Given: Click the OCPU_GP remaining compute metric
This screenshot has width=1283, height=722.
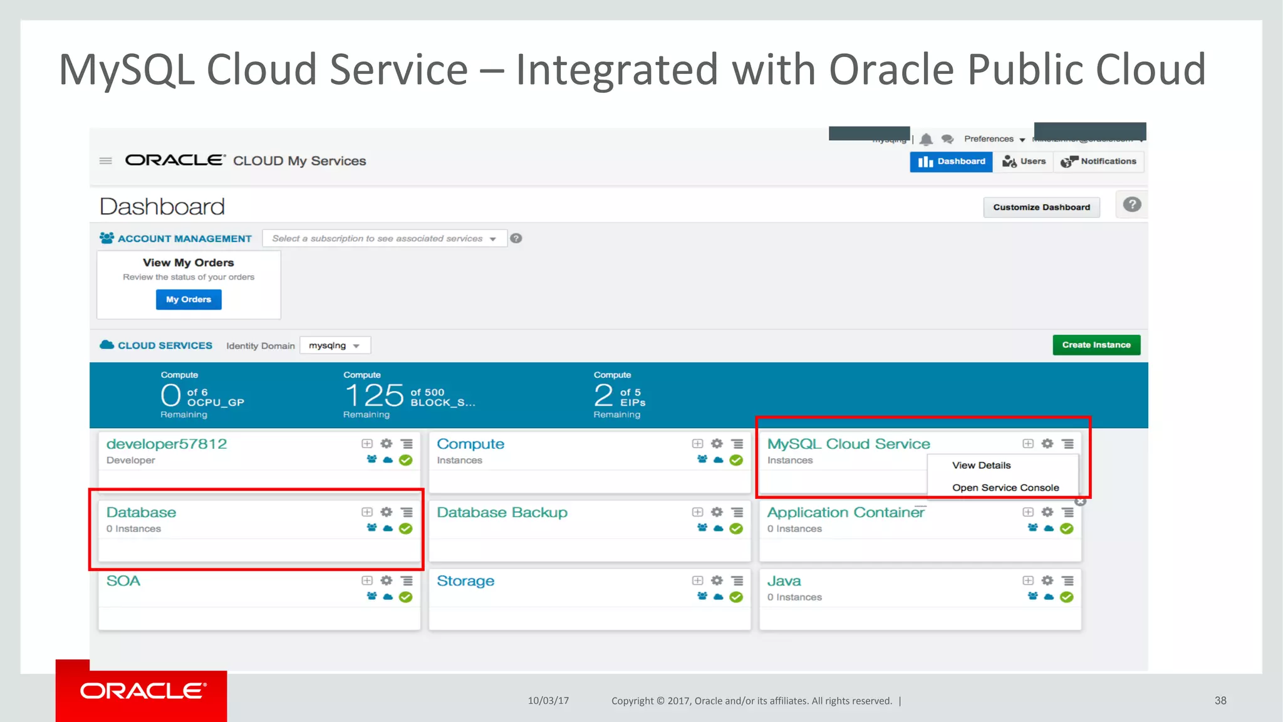Looking at the screenshot, I should (202, 395).
